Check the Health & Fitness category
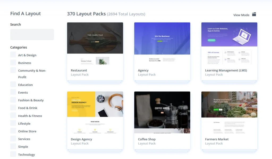Image resolution: width=272 pixels, height=159 pixels. [13, 115]
